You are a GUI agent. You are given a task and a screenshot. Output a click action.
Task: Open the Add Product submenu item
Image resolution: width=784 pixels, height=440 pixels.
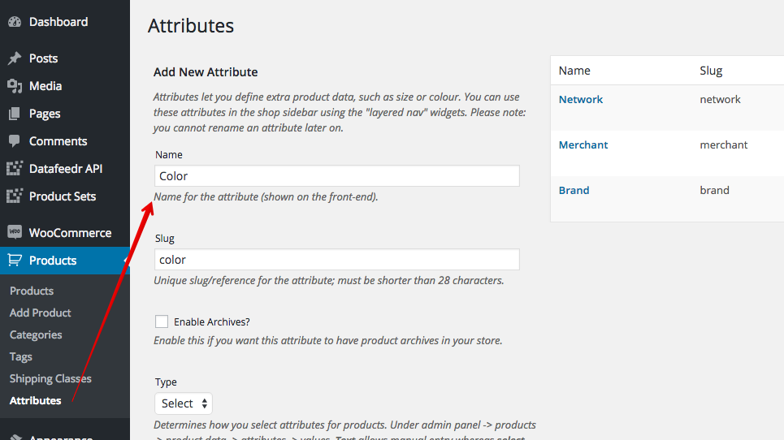tap(40, 313)
